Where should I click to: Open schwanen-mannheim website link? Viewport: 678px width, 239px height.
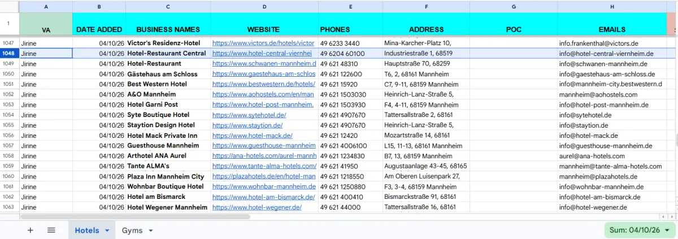point(264,64)
